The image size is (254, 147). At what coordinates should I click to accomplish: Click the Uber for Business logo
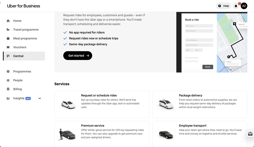(x=23, y=6)
